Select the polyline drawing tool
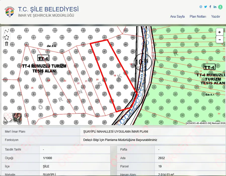 click(7, 31)
